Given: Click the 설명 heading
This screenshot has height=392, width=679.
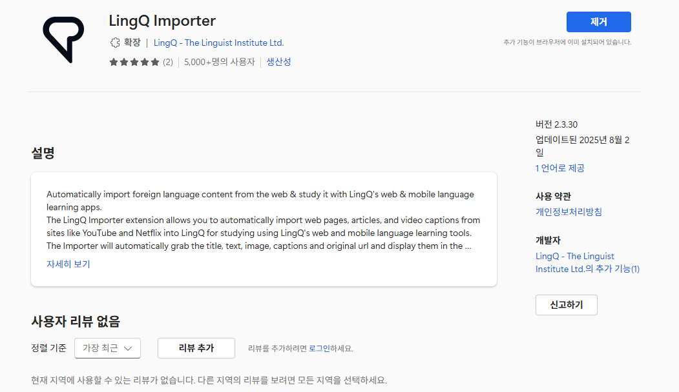Looking at the screenshot, I should tap(43, 153).
